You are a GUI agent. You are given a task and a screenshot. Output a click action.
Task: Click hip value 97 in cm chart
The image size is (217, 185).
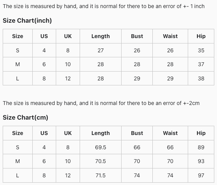tap(201, 175)
